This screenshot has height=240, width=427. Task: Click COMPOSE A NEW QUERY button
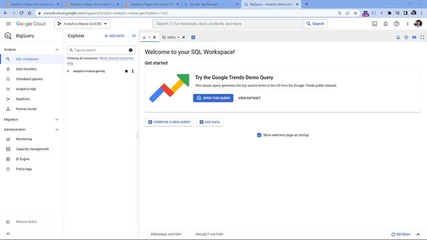point(169,122)
